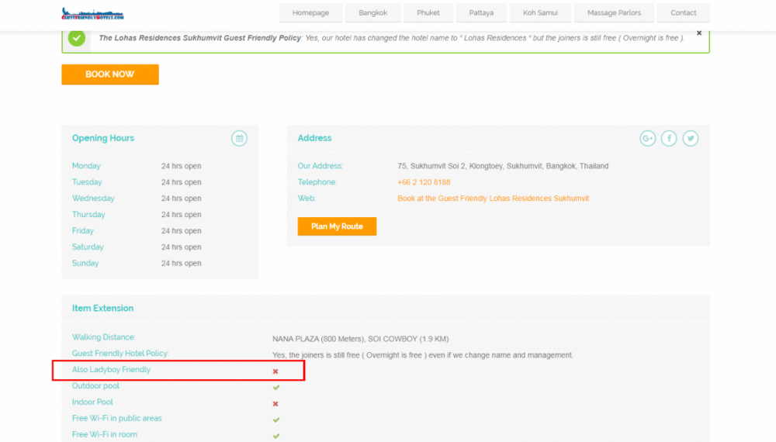Click the Web label

(307, 199)
